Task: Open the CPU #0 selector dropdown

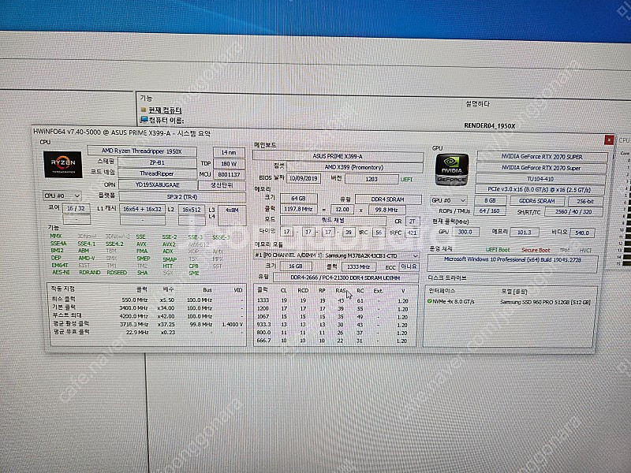Action: click(x=62, y=196)
